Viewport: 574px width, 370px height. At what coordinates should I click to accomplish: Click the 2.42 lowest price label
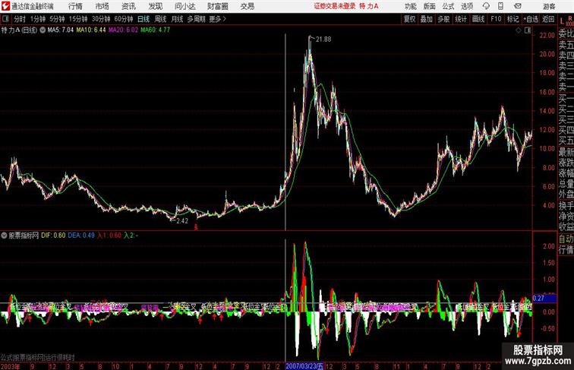coord(182,221)
